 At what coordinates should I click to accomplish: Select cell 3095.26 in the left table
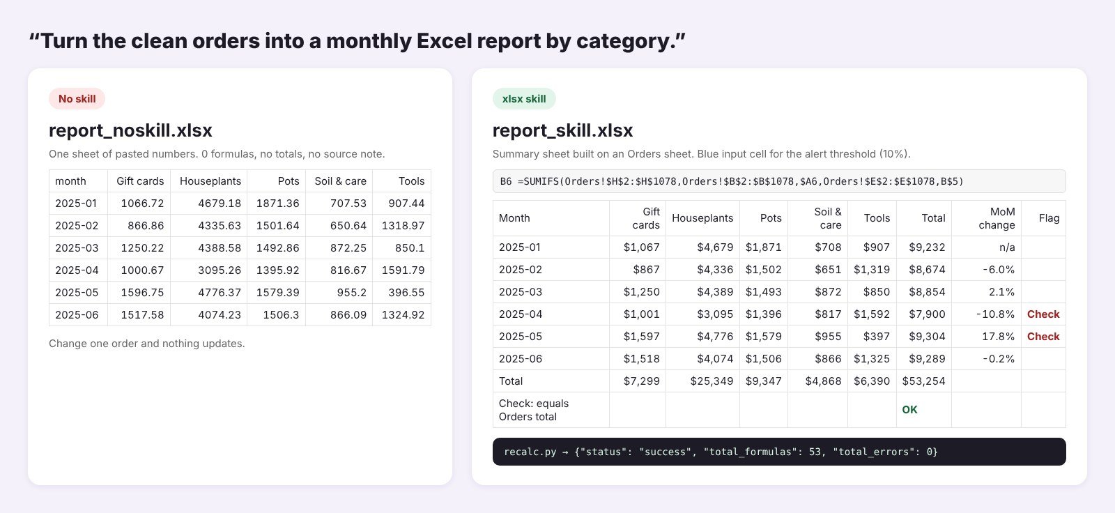209,270
